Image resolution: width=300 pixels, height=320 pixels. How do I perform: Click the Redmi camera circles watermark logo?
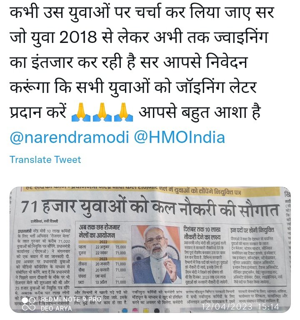pos(29,304)
